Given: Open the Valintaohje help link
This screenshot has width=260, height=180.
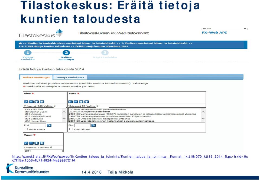Looking at the screenshot, I should (140, 84).
